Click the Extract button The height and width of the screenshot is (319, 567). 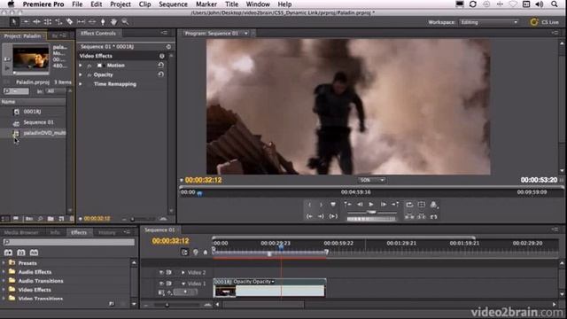click(x=422, y=216)
